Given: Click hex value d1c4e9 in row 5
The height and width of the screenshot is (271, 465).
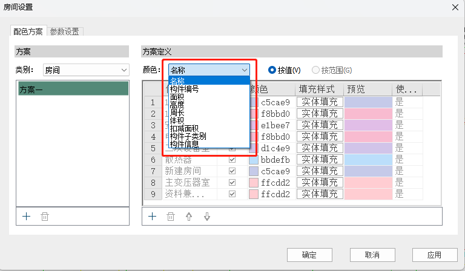Looking at the screenshot, I should pos(275,148).
